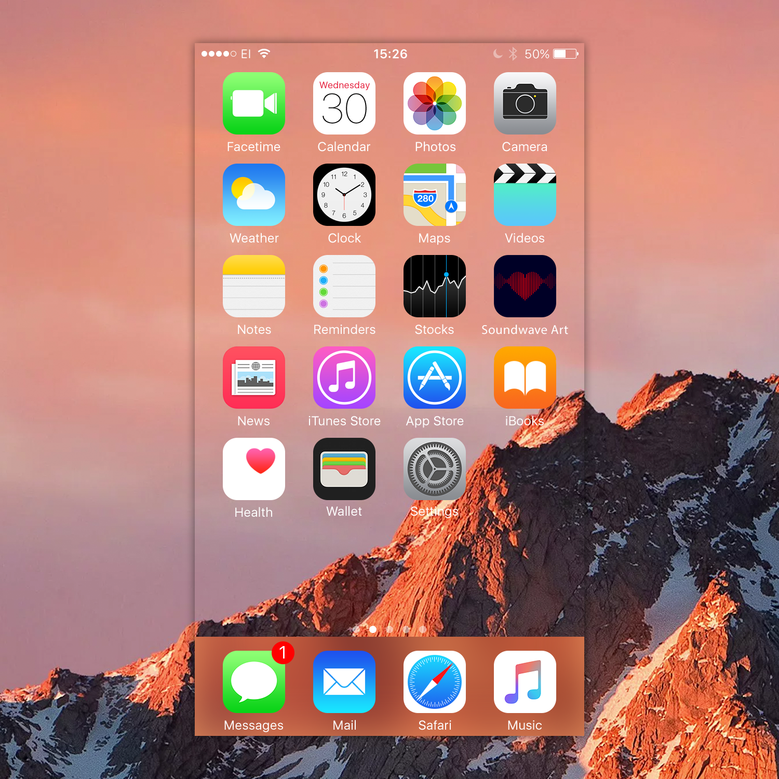Open the iBooks app

(x=525, y=378)
